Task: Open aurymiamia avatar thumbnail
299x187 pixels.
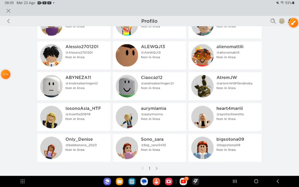Action: (127, 117)
